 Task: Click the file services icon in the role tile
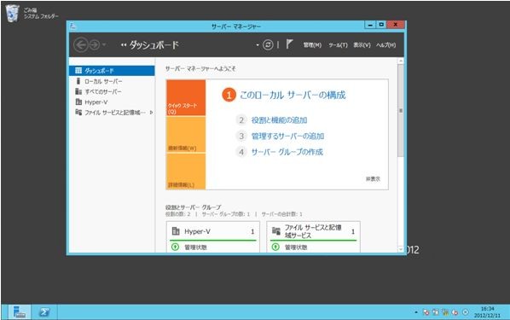276,231
